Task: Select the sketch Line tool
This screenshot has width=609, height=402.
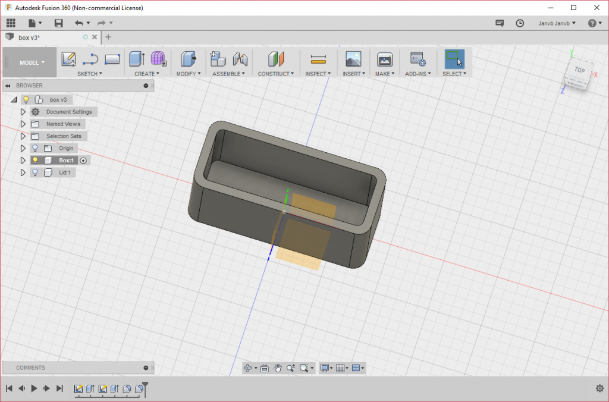Action: click(x=90, y=59)
